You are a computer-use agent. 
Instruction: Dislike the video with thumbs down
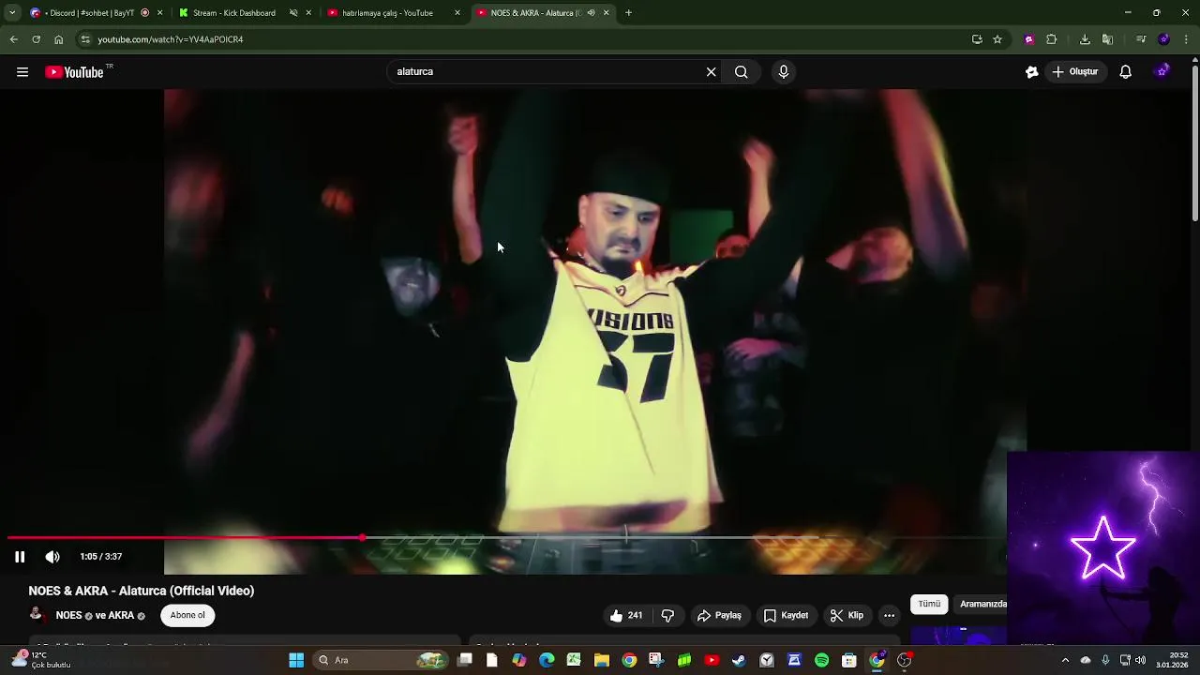click(667, 616)
